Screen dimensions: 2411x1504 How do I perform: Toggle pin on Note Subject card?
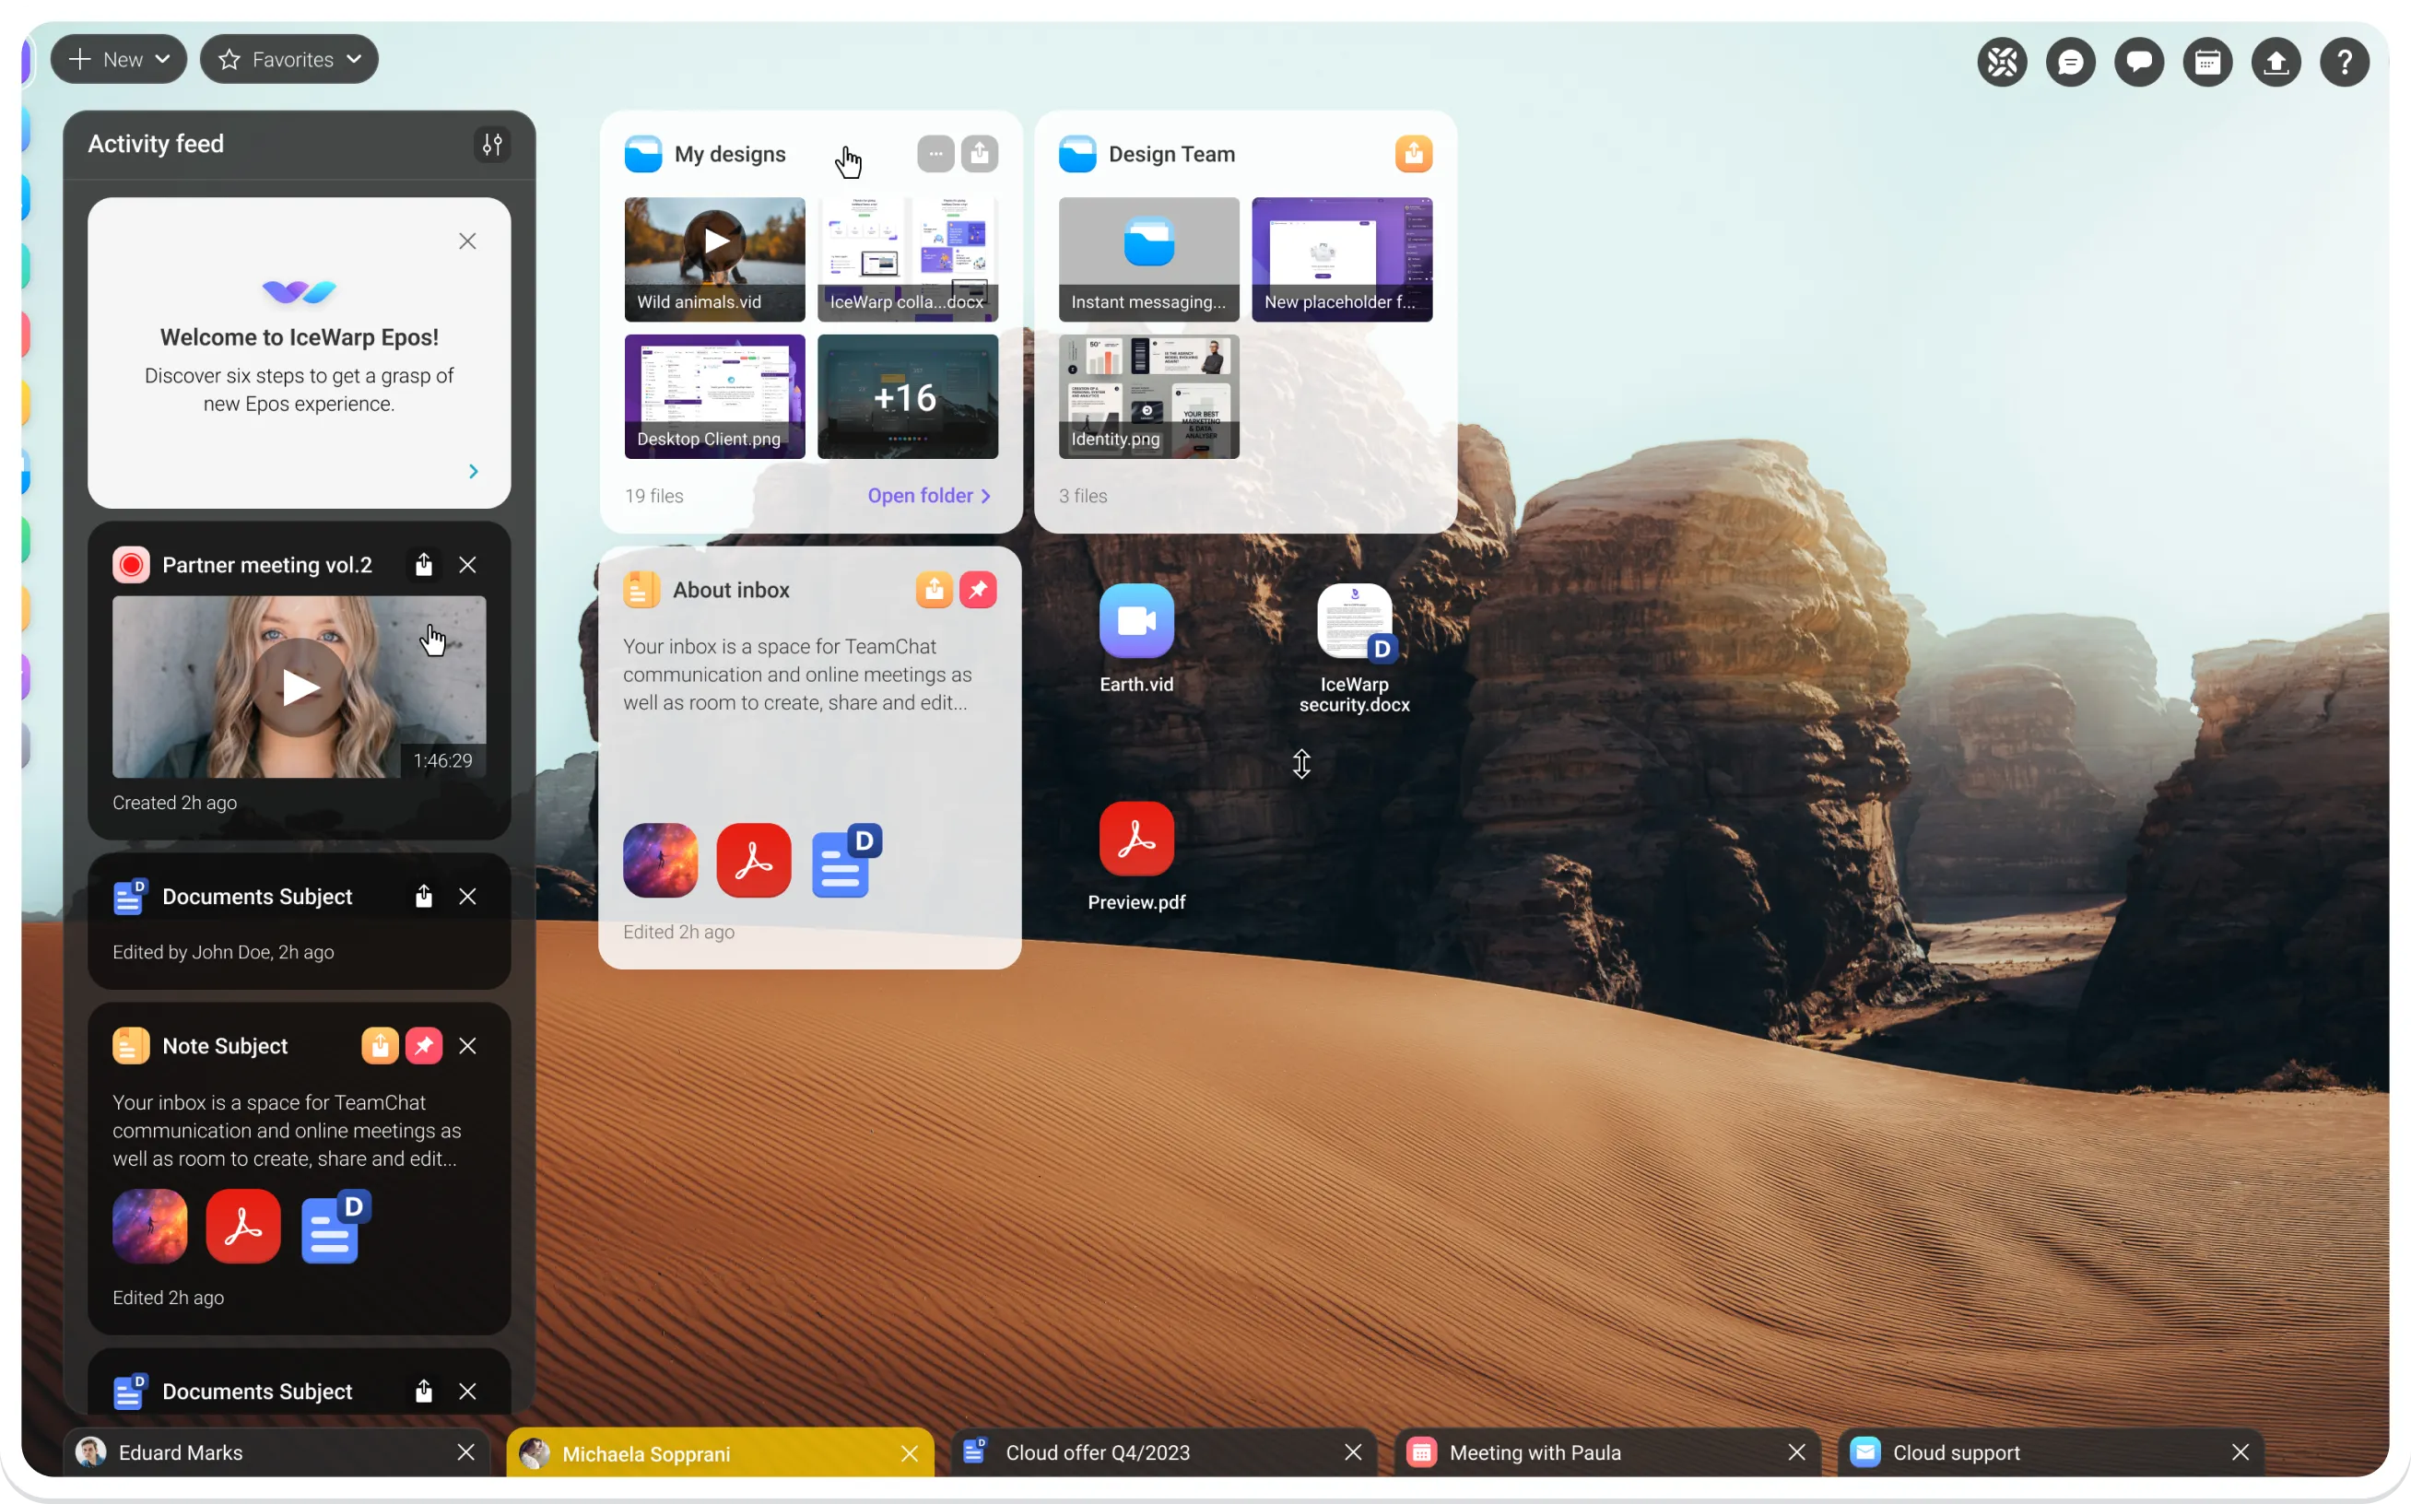pos(424,1045)
